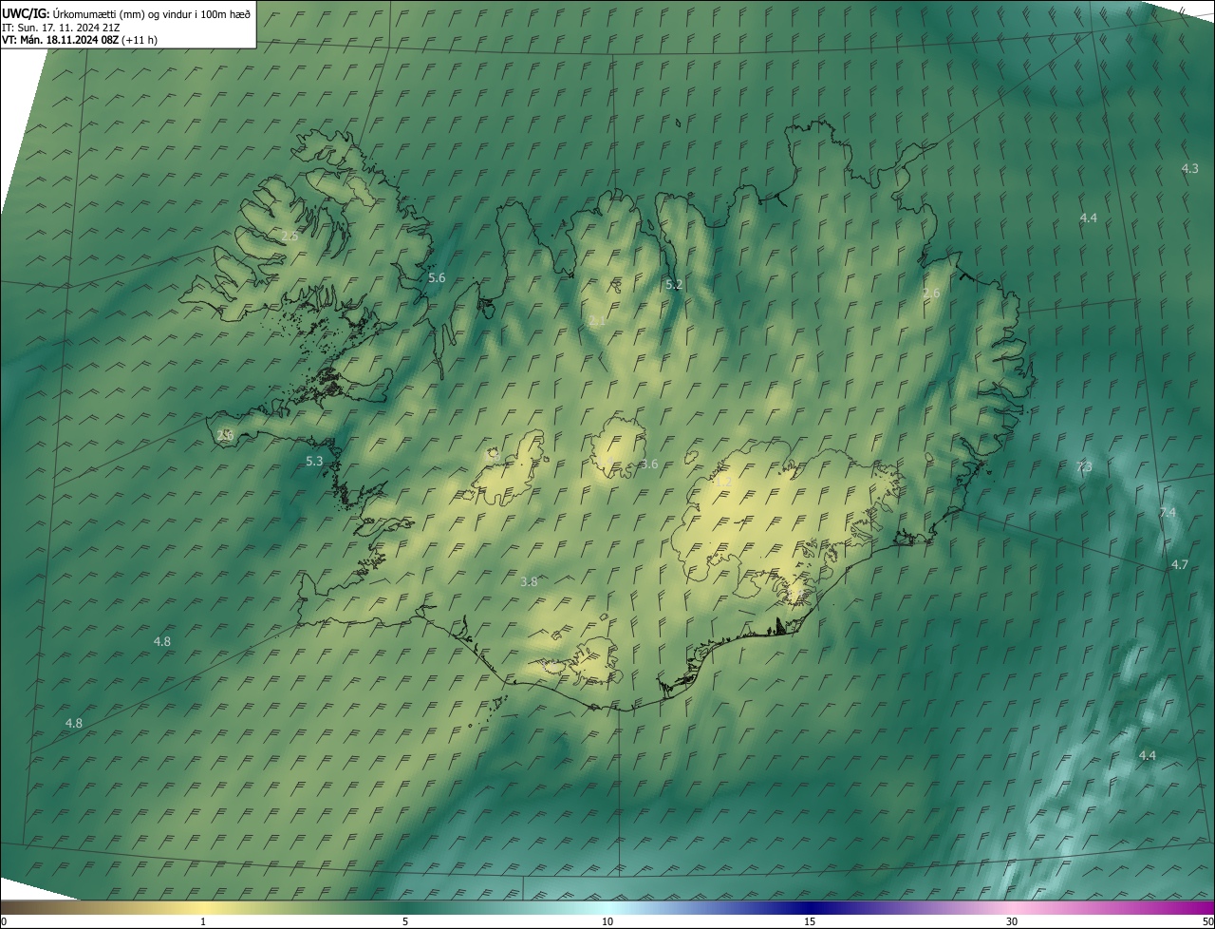Click the 7.3 value off the east coast
Screen dimensions: 1215x929
tap(1084, 466)
